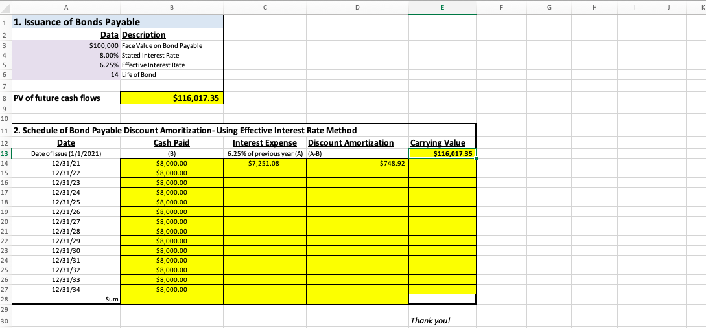This screenshot has height=328, width=706.
Task: Select column F header
Action: coord(500,7)
